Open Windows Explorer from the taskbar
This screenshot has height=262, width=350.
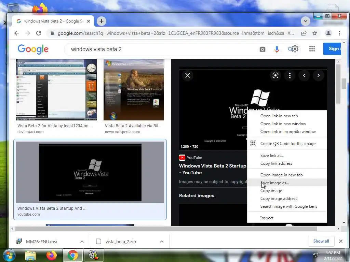[30, 255]
